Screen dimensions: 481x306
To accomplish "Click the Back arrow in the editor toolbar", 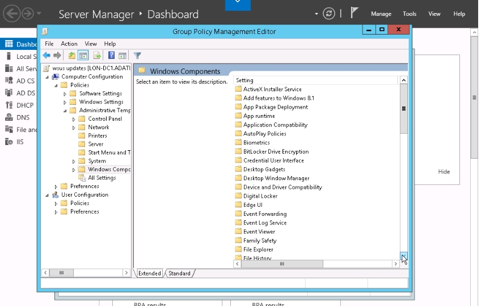I will point(47,55).
